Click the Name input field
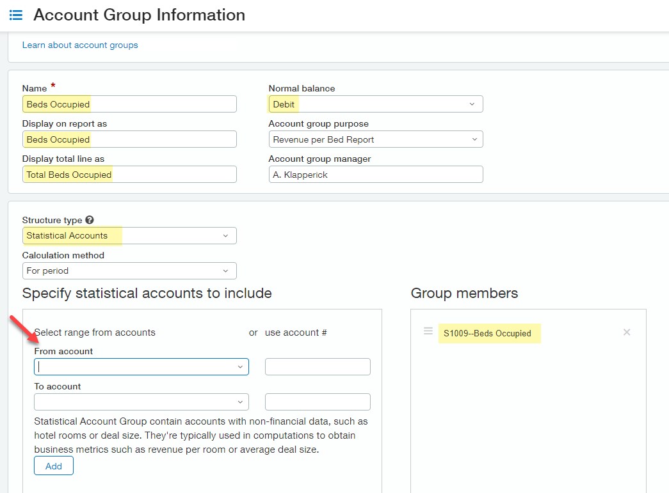This screenshot has width=669, height=493. click(x=129, y=104)
